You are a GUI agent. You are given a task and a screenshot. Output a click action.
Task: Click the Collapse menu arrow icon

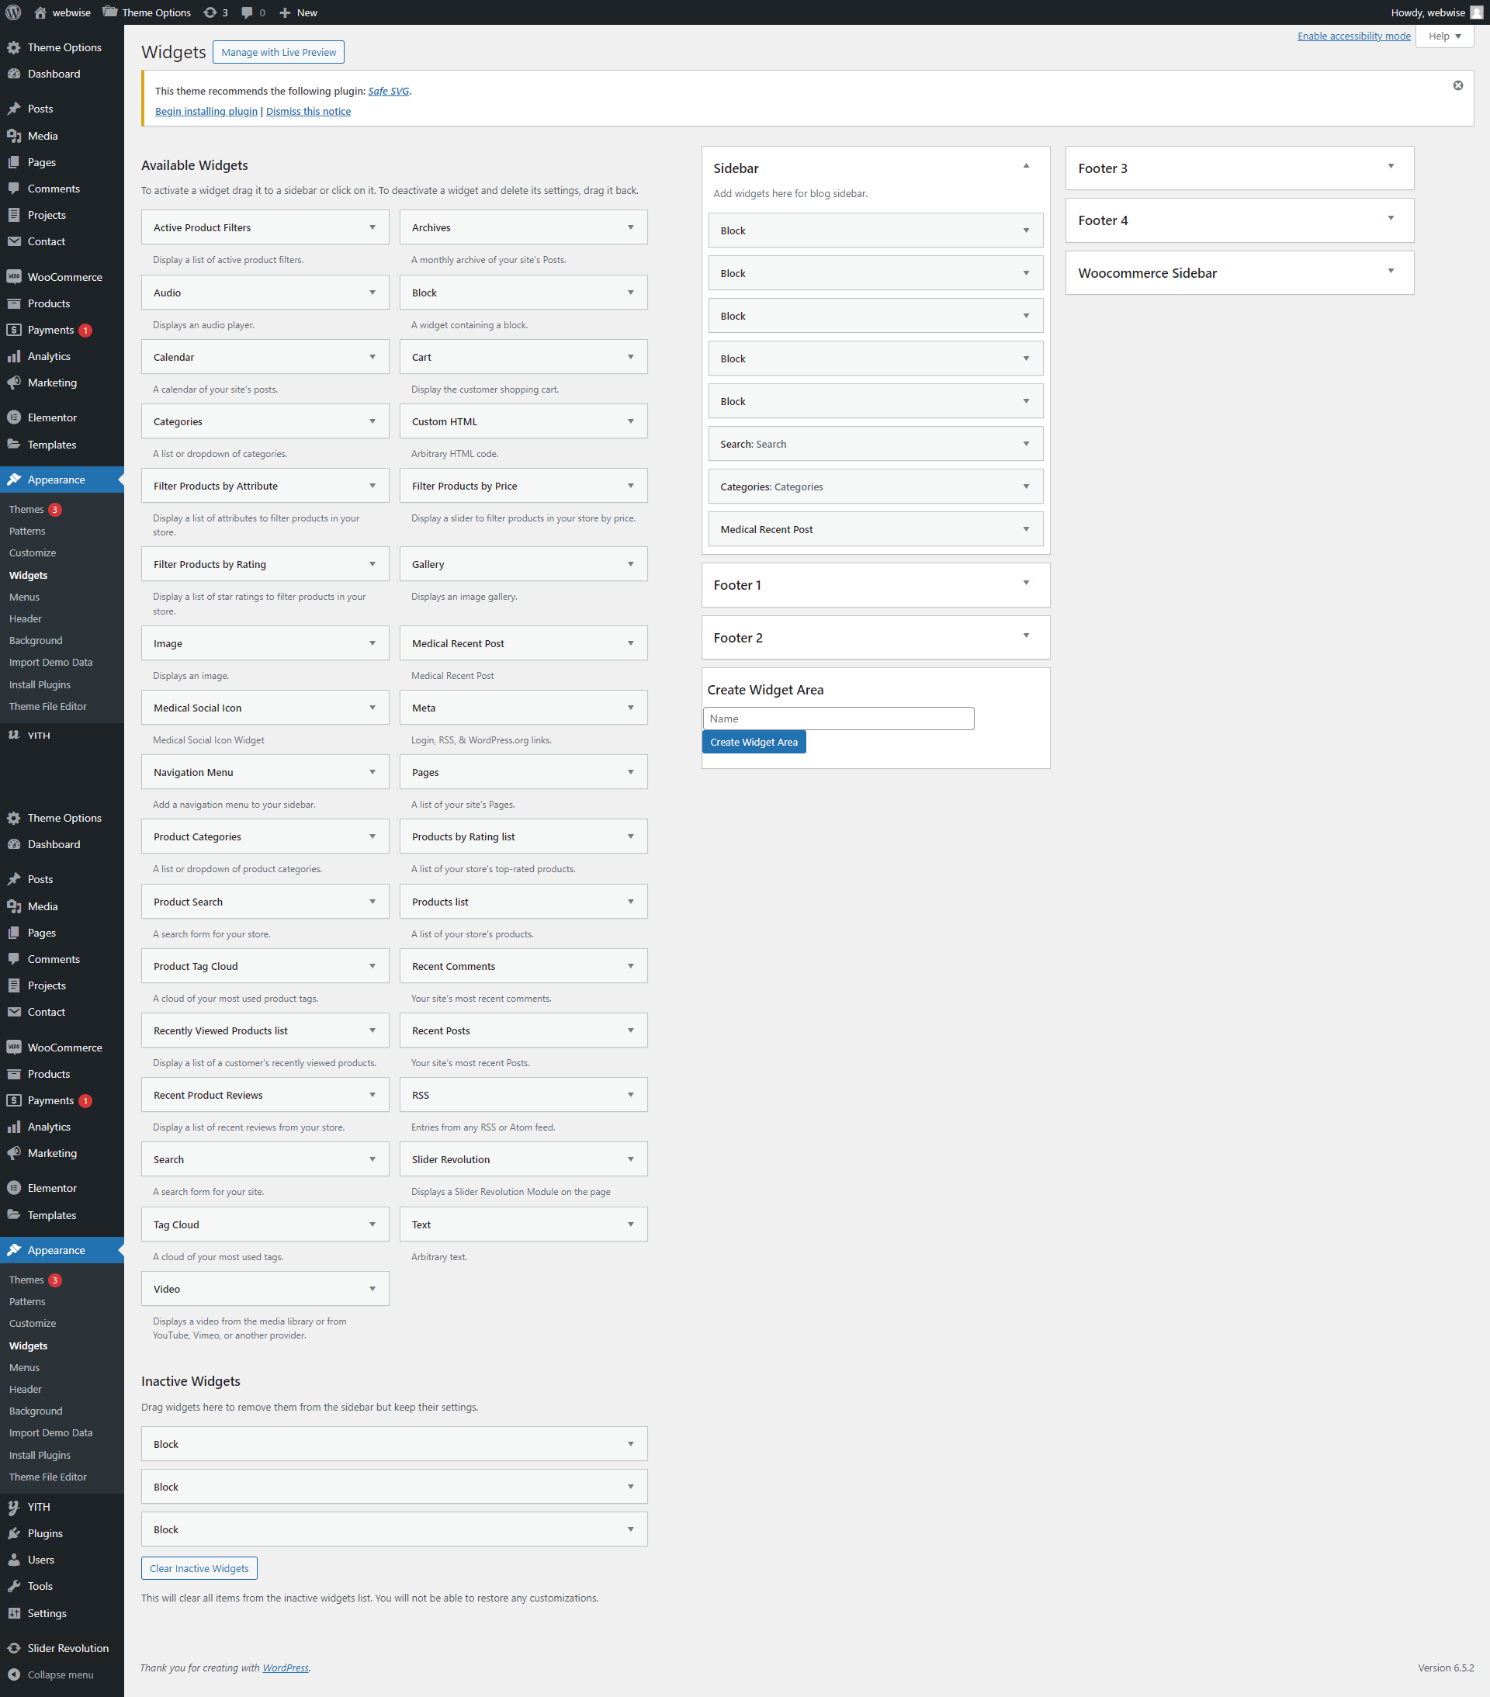tap(14, 1674)
